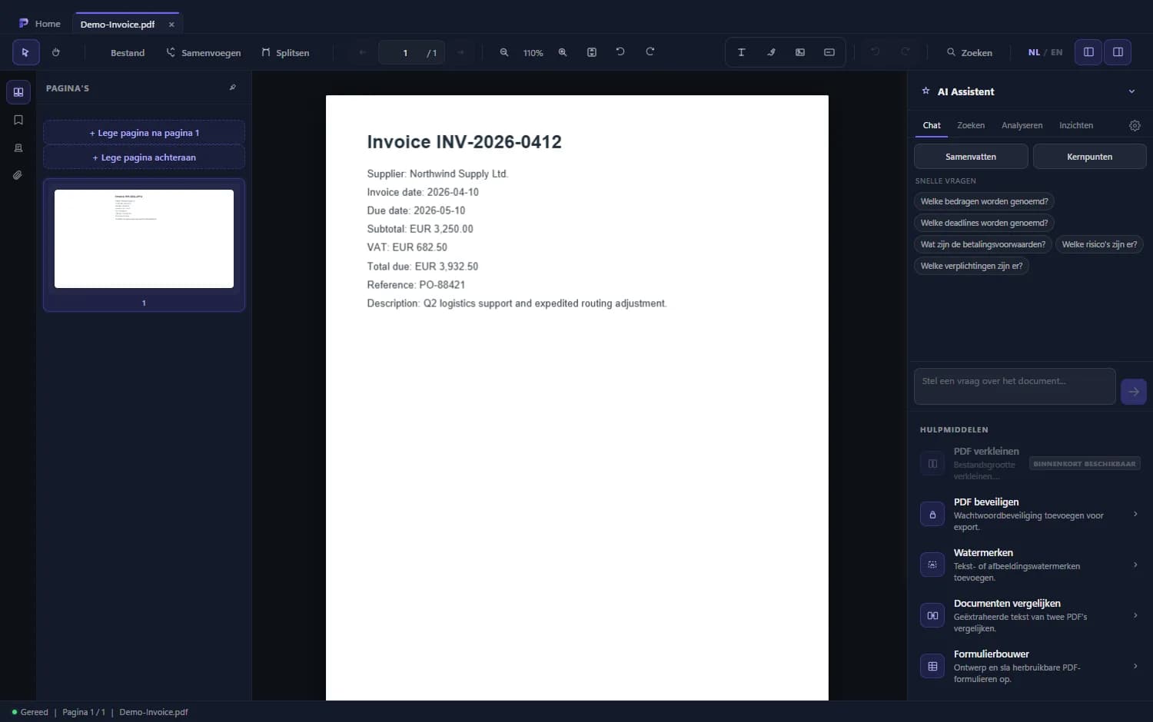Select the signature pen tool
The height and width of the screenshot is (722, 1153).
point(771,52)
